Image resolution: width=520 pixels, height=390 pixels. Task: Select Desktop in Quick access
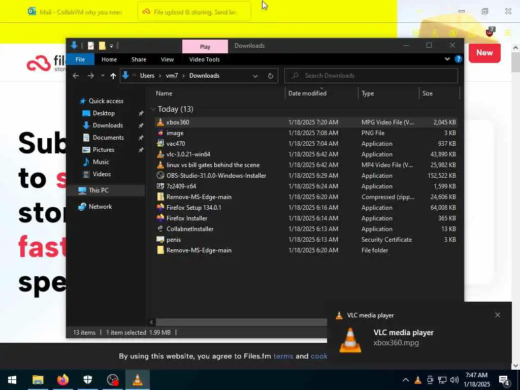(104, 113)
